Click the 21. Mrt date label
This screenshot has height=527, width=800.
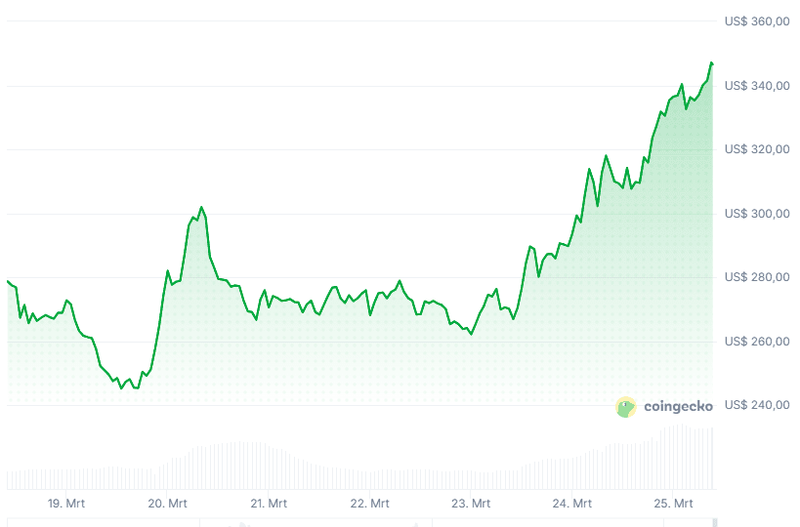(x=268, y=504)
